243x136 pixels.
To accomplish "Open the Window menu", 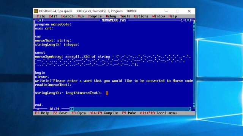I will click(159, 16).
